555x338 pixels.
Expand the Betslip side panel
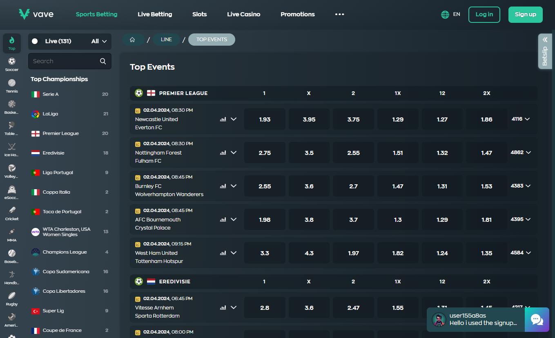pyautogui.click(x=545, y=51)
